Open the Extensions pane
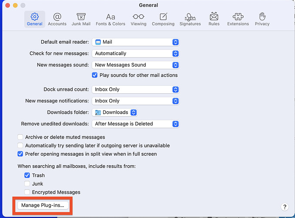 [x=238, y=19]
